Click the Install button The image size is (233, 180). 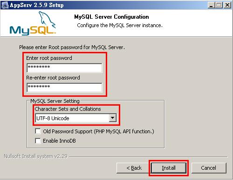tap(169, 168)
